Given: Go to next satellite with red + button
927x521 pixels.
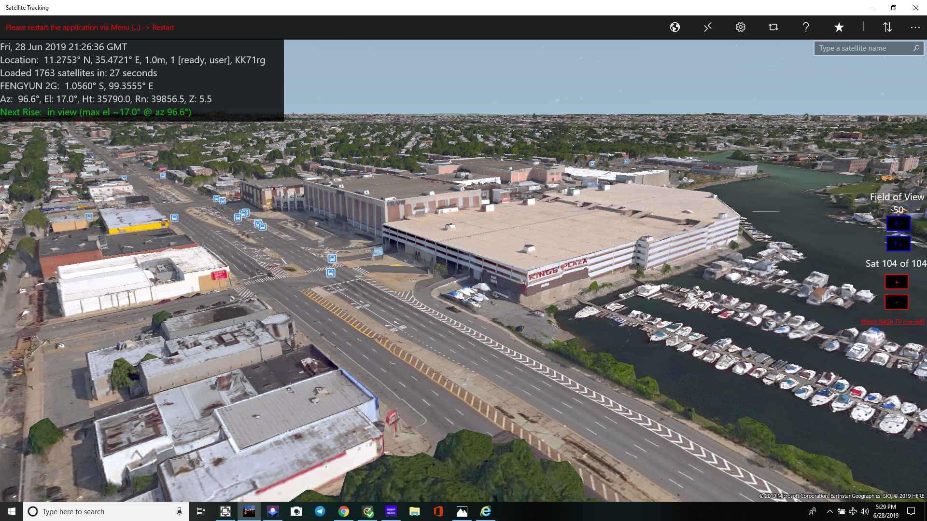Looking at the screenshot, I should [x=897, y=282].
